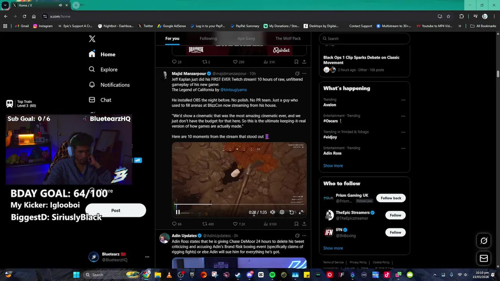500x281 pixels.
Task: Go back in Chrome
Action: point(5,16)
